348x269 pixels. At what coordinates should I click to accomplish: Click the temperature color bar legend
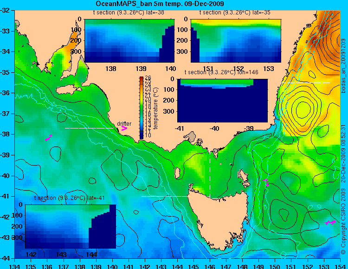[142, 108]
